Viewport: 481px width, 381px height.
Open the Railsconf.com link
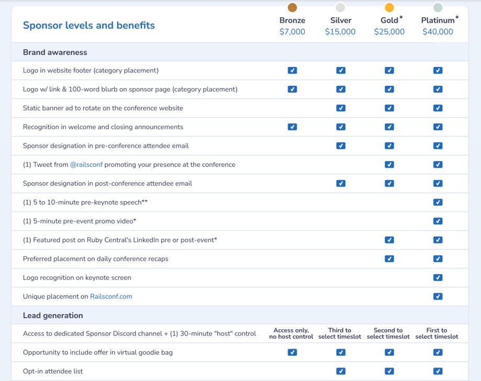(x=111, y=296)
